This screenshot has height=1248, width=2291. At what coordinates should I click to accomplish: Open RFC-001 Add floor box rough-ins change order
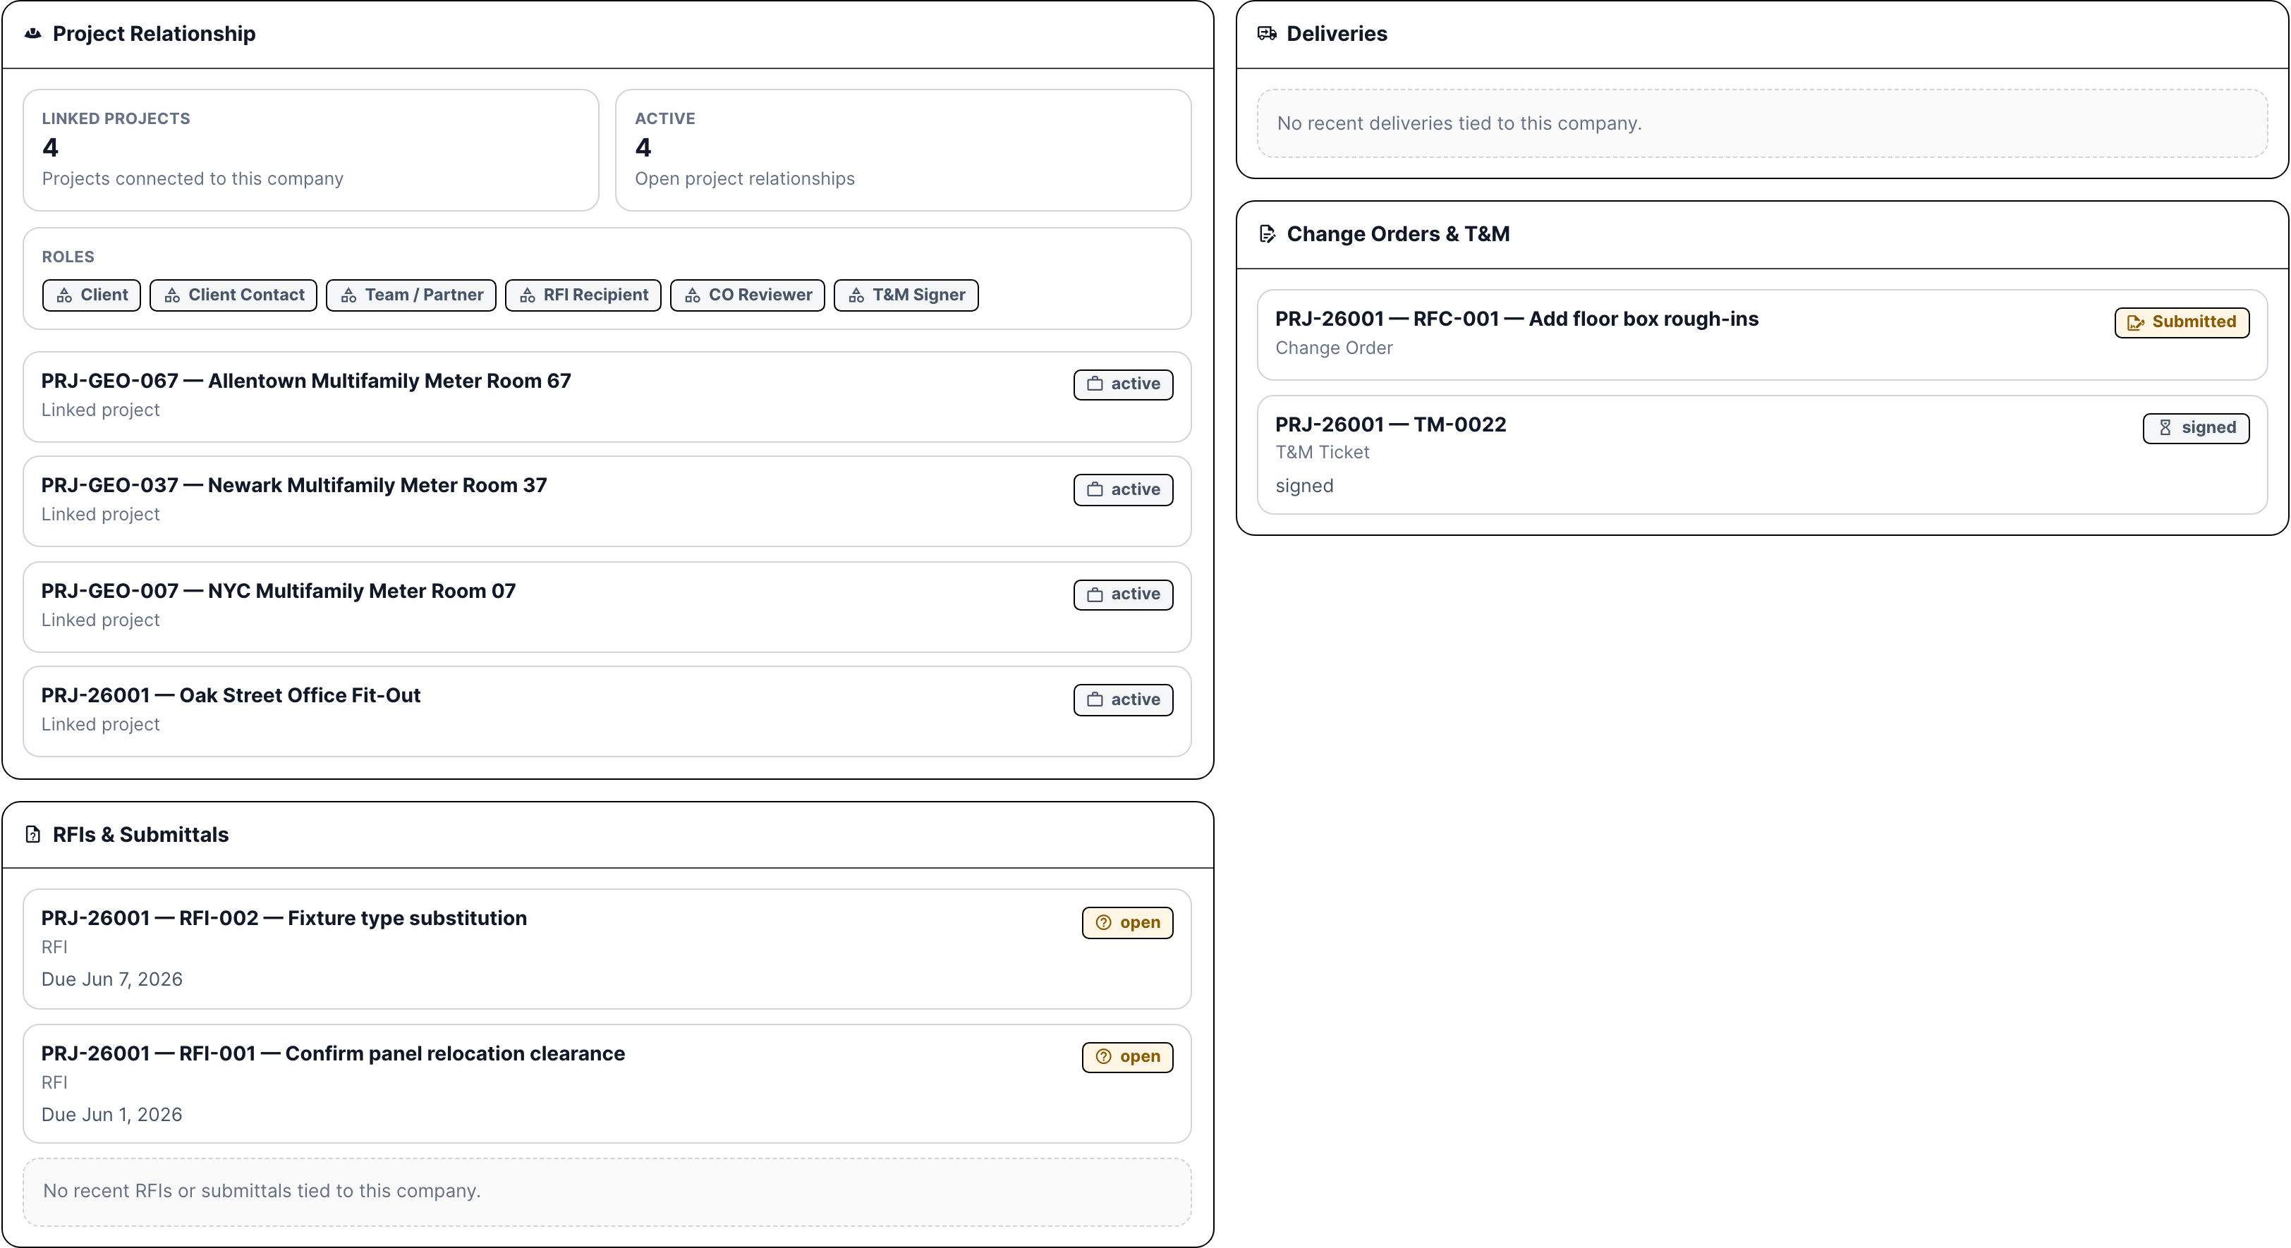point(1763,335)
